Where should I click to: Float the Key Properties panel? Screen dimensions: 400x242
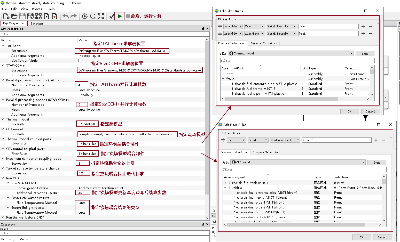[x=203, y=29]
